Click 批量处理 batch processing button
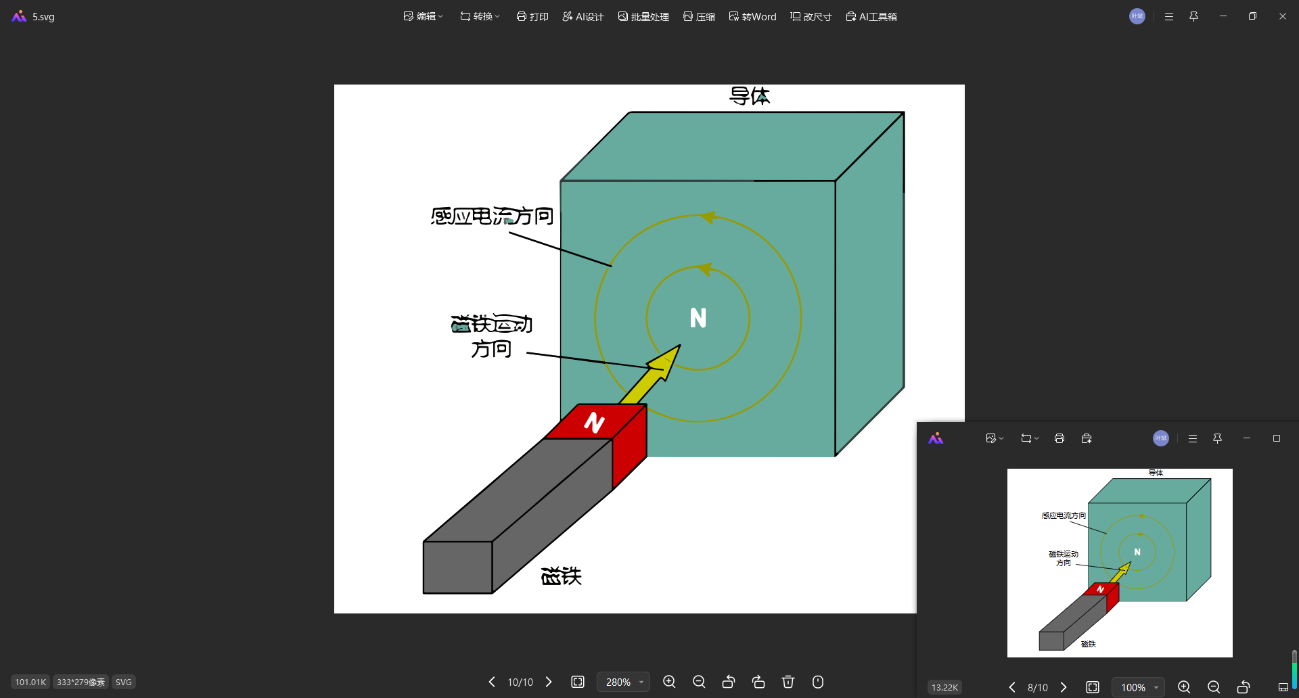Image resolution: width=1299 pixels, height=698 pixels. tap(643, 16)
